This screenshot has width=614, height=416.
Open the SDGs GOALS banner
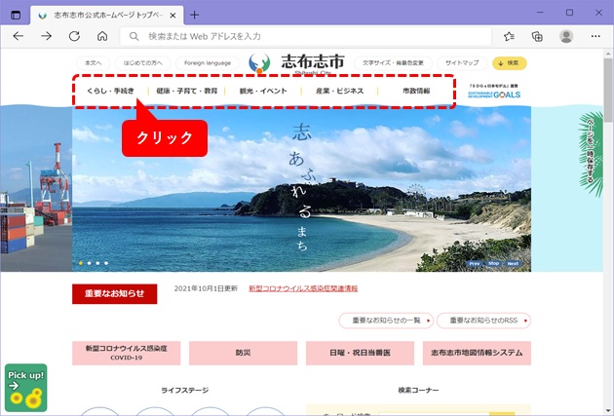pyautogui.click(x=494, y=92)
